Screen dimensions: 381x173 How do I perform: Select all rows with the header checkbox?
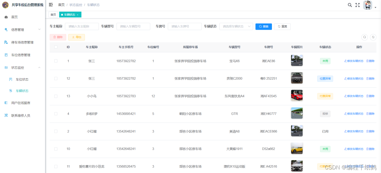point(56,47)
